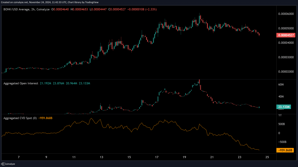Click the Aggregated Open Interest indicator title
298x167 pixels.
click(21, 83)
